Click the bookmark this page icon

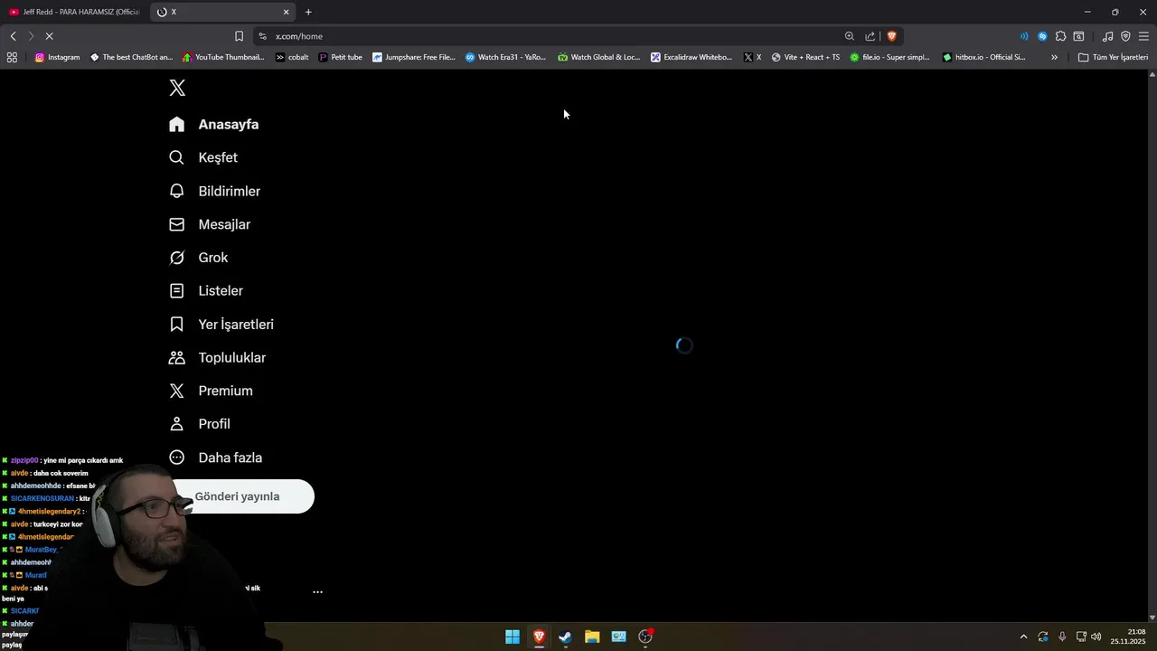tap(239, 36)
